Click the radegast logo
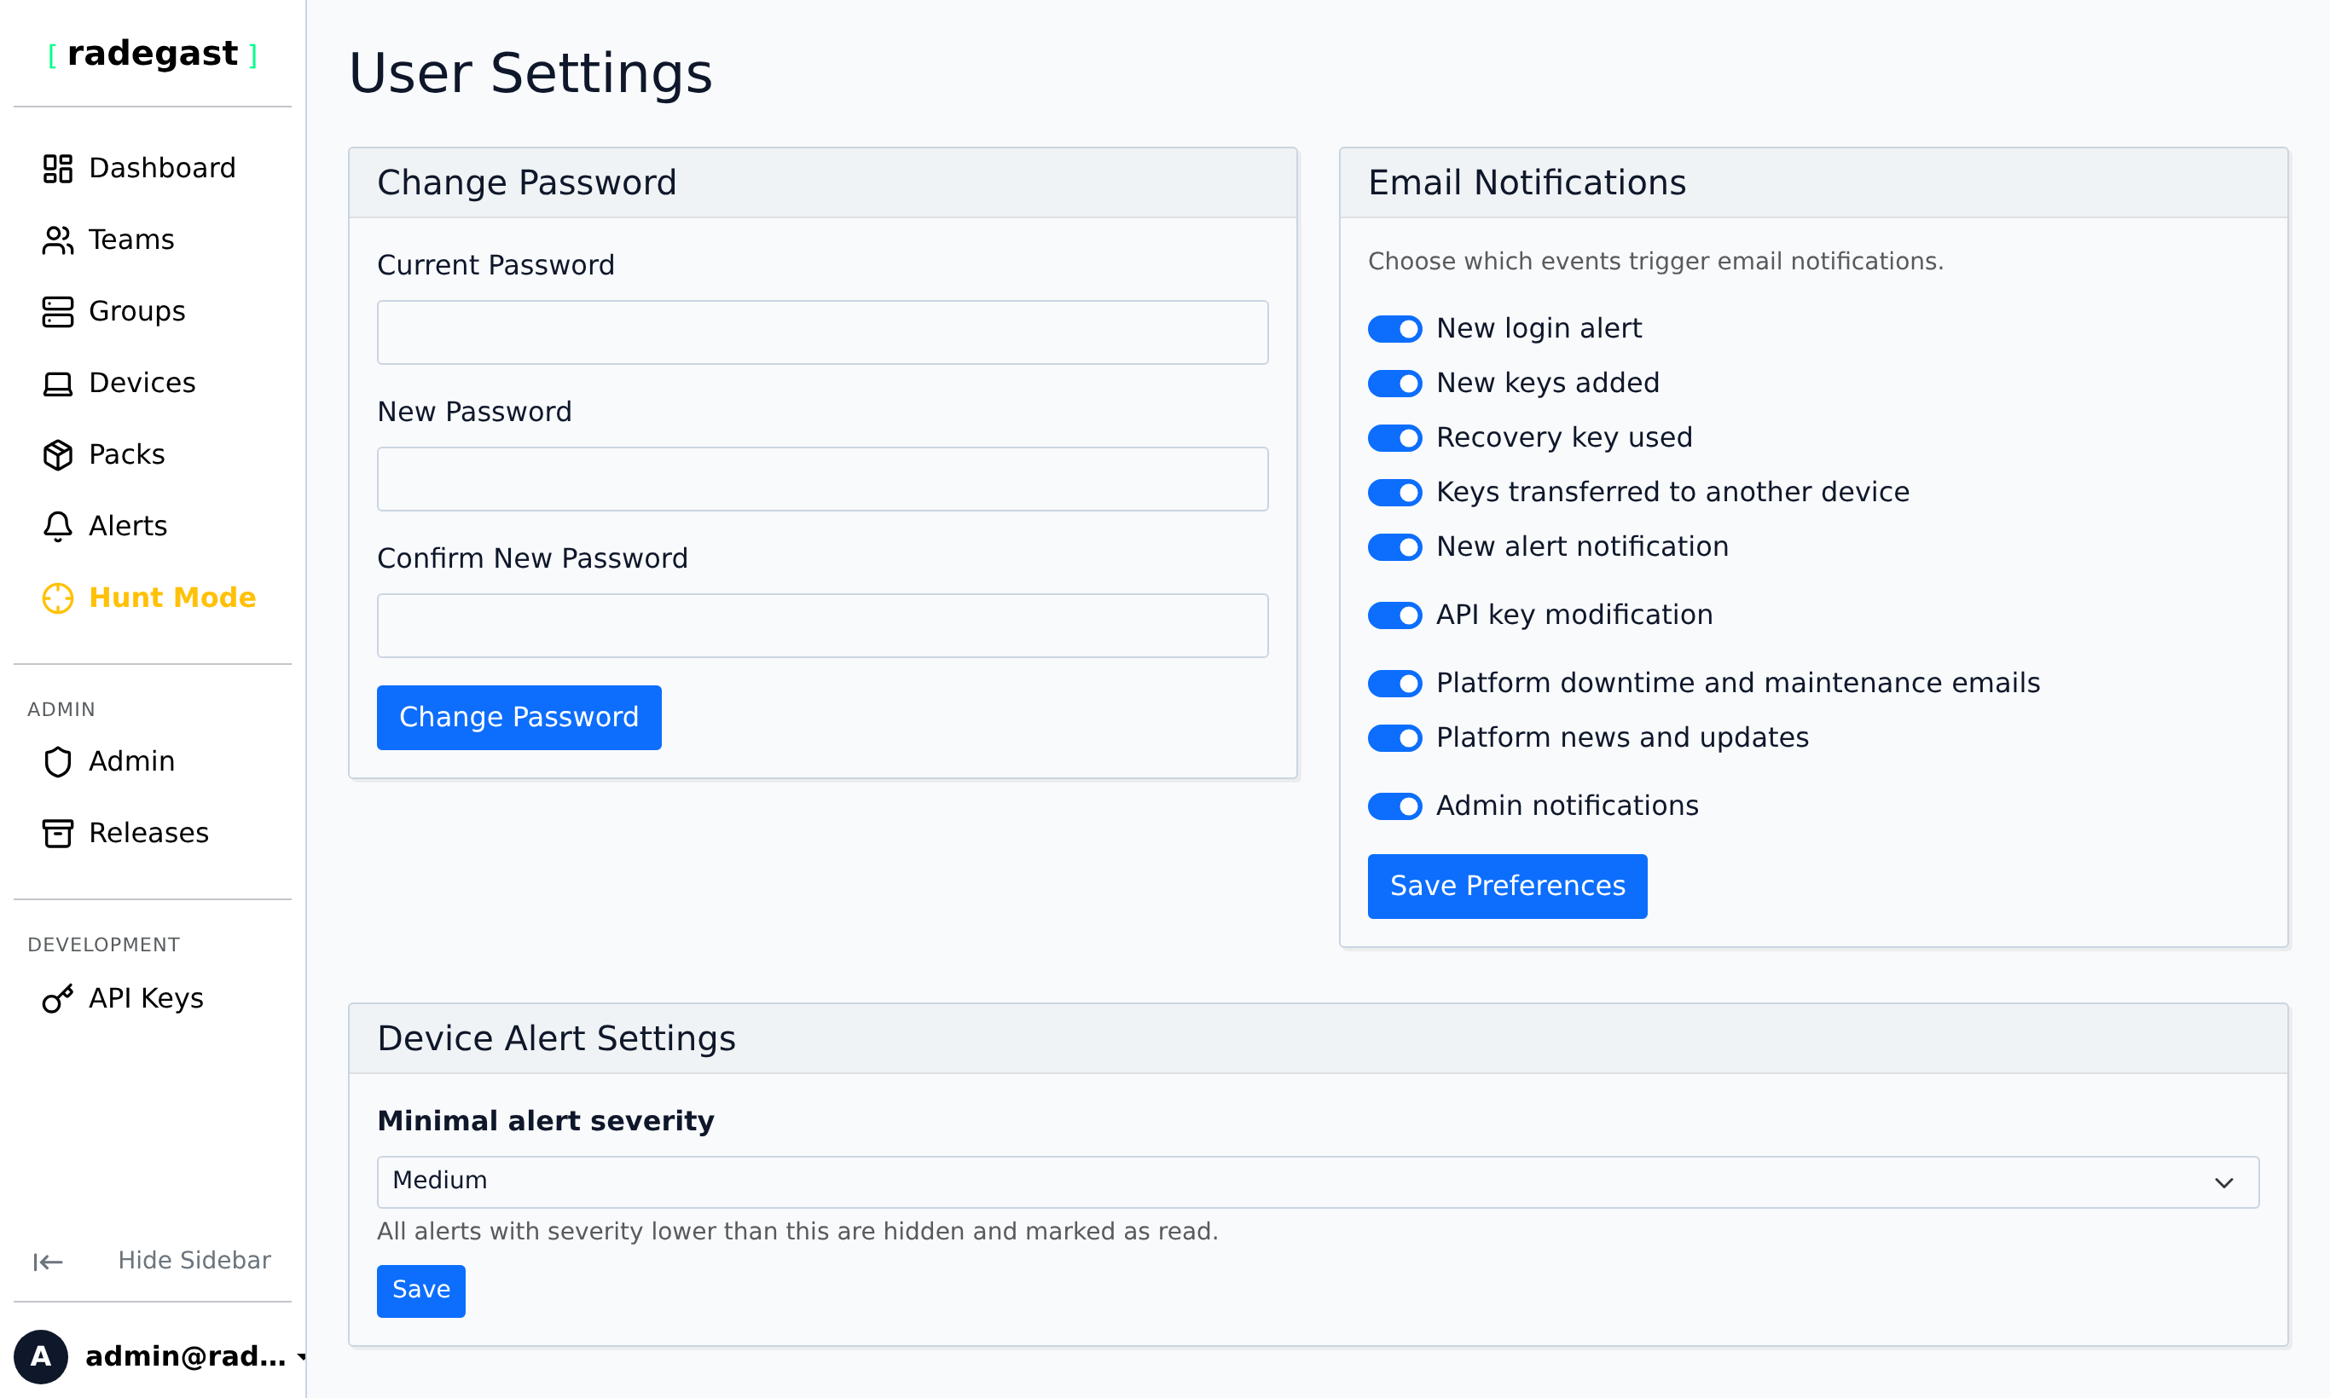Viewport: 2330px width, 1398px height. click(153, 54)
